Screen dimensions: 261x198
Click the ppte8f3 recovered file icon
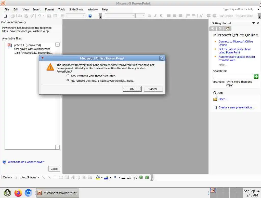[x=10, y=45]
